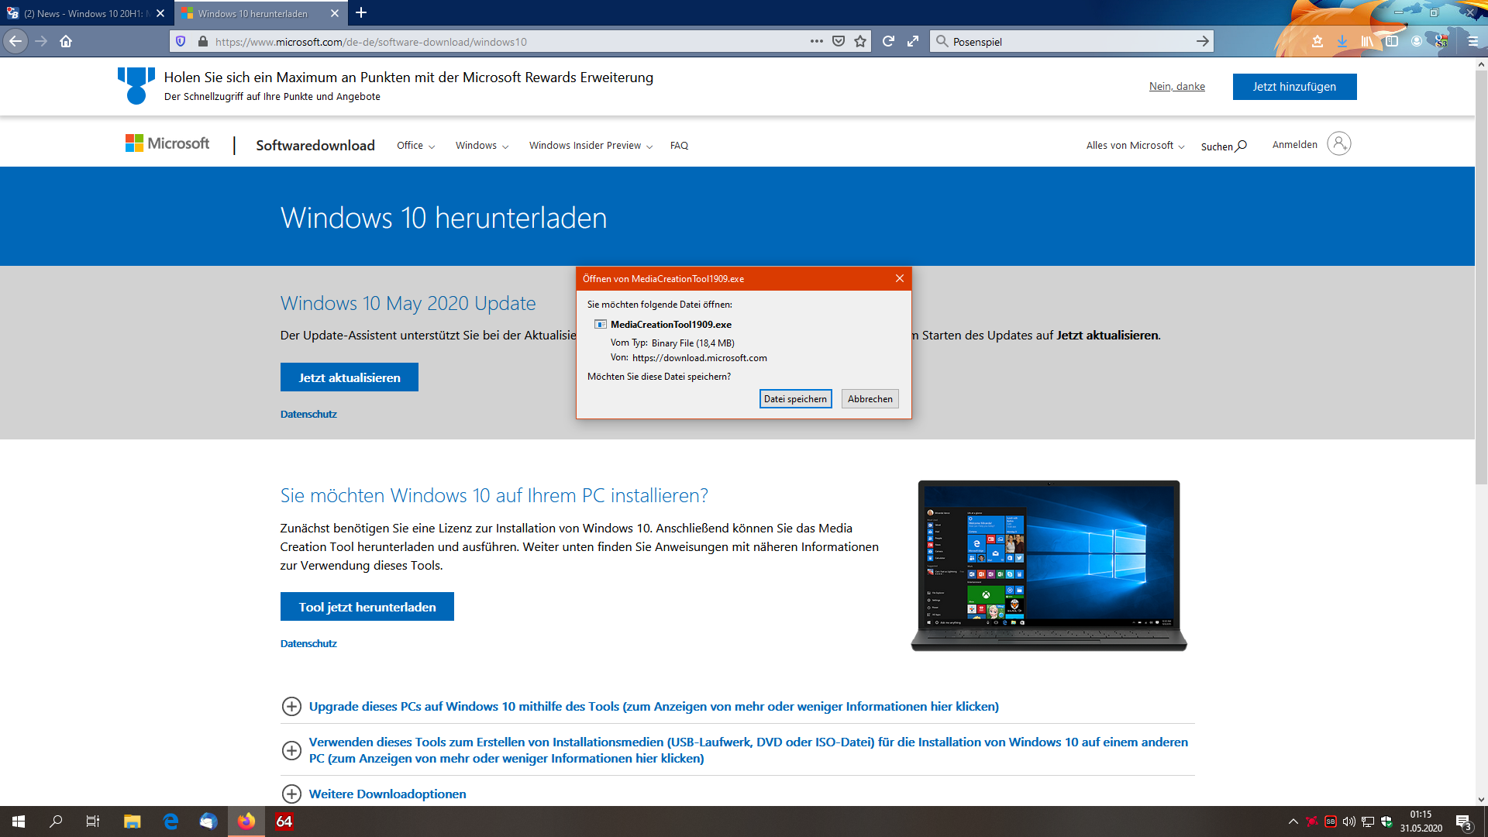Click the Pocket save icon in address bar

pyautogui.click(x=838, y=41)
